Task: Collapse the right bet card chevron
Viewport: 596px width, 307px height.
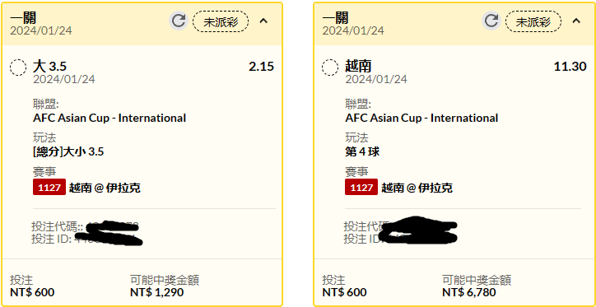Action: (576, 21)
